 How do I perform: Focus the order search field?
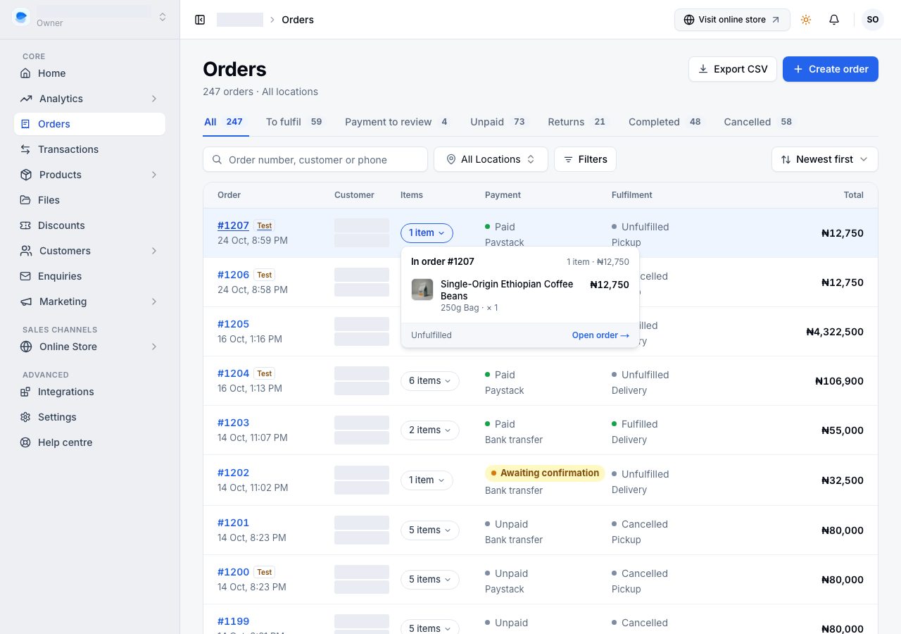[315, 159]
